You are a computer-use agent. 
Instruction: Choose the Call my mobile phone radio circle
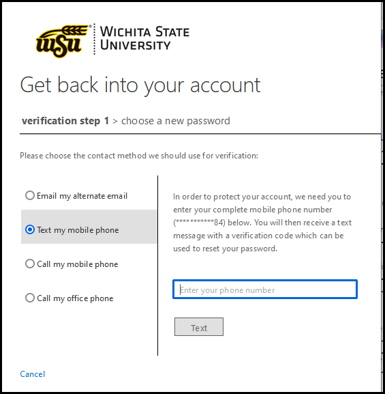click(30, 264)
